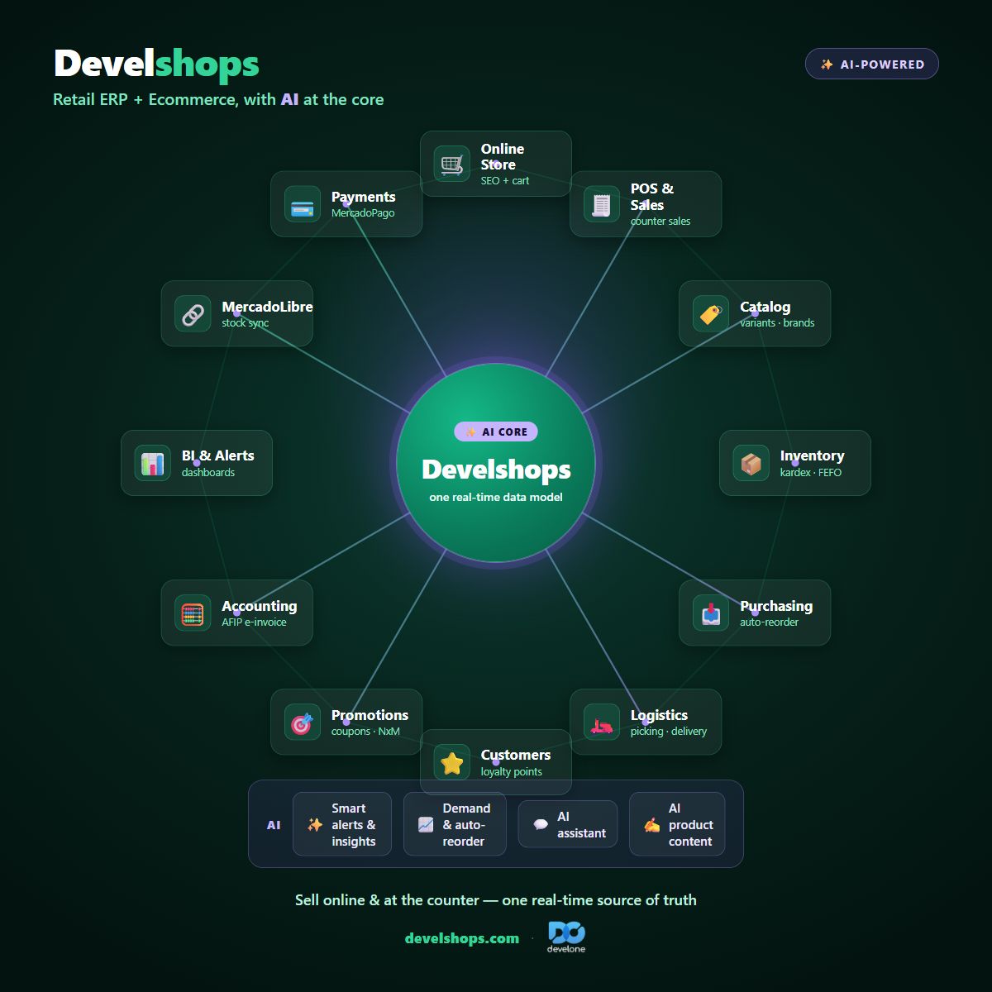
Task: Click the 'Online Store' label
Action: click(503, 156)
